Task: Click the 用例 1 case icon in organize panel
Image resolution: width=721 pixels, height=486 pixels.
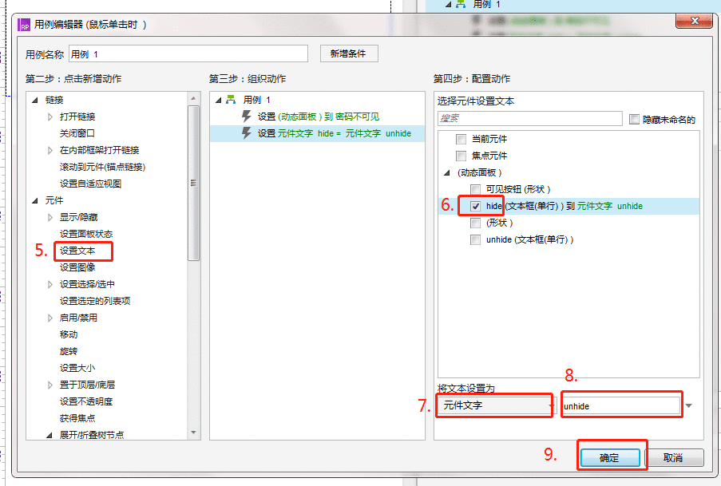Action: coord(231,99)
